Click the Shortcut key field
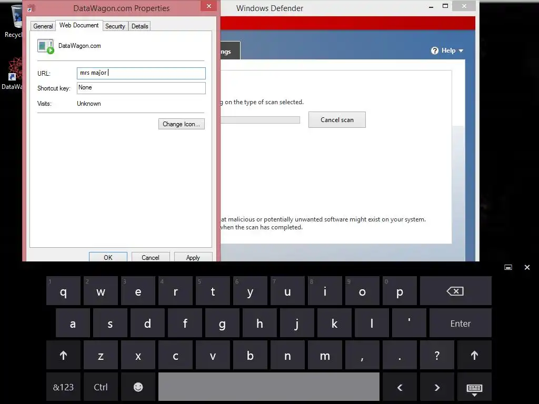 coord(141,88)
